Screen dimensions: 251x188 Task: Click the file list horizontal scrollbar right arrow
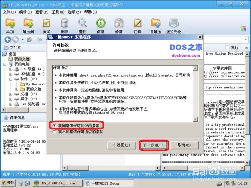tap(158, 168)
